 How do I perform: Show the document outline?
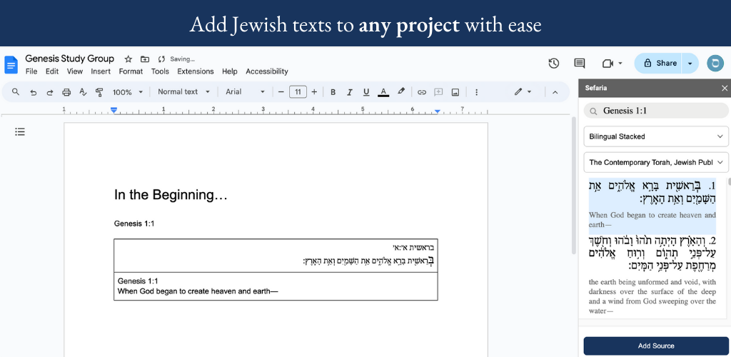(x=19, y=132)
